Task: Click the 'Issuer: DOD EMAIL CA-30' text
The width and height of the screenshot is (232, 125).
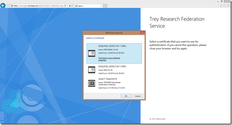Action: [x=108, y=50]
